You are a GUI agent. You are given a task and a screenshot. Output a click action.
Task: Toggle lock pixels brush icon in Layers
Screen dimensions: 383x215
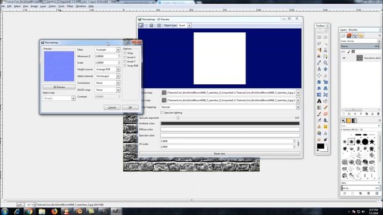click(x=349, y=51)
